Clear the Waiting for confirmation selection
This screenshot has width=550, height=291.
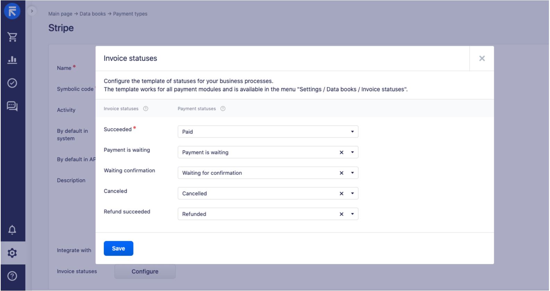point(341,173)
